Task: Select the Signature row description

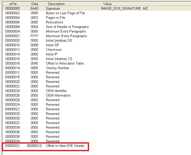Action: (x=53, y=9)
